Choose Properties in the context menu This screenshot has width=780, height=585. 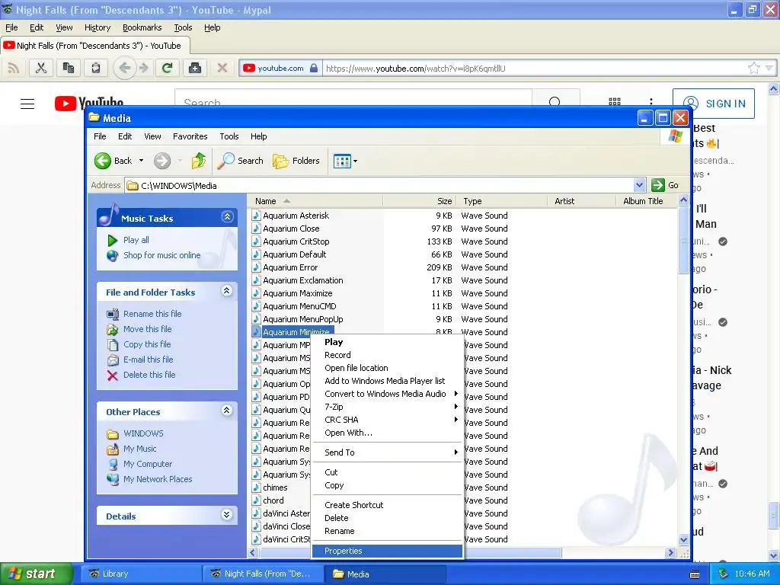[386, 551]
